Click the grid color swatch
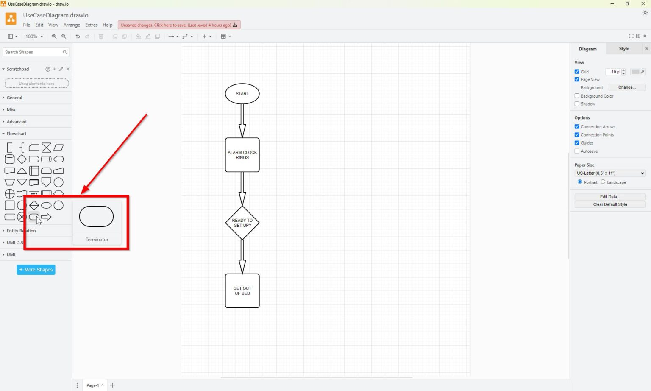 (x=636, y=72)
